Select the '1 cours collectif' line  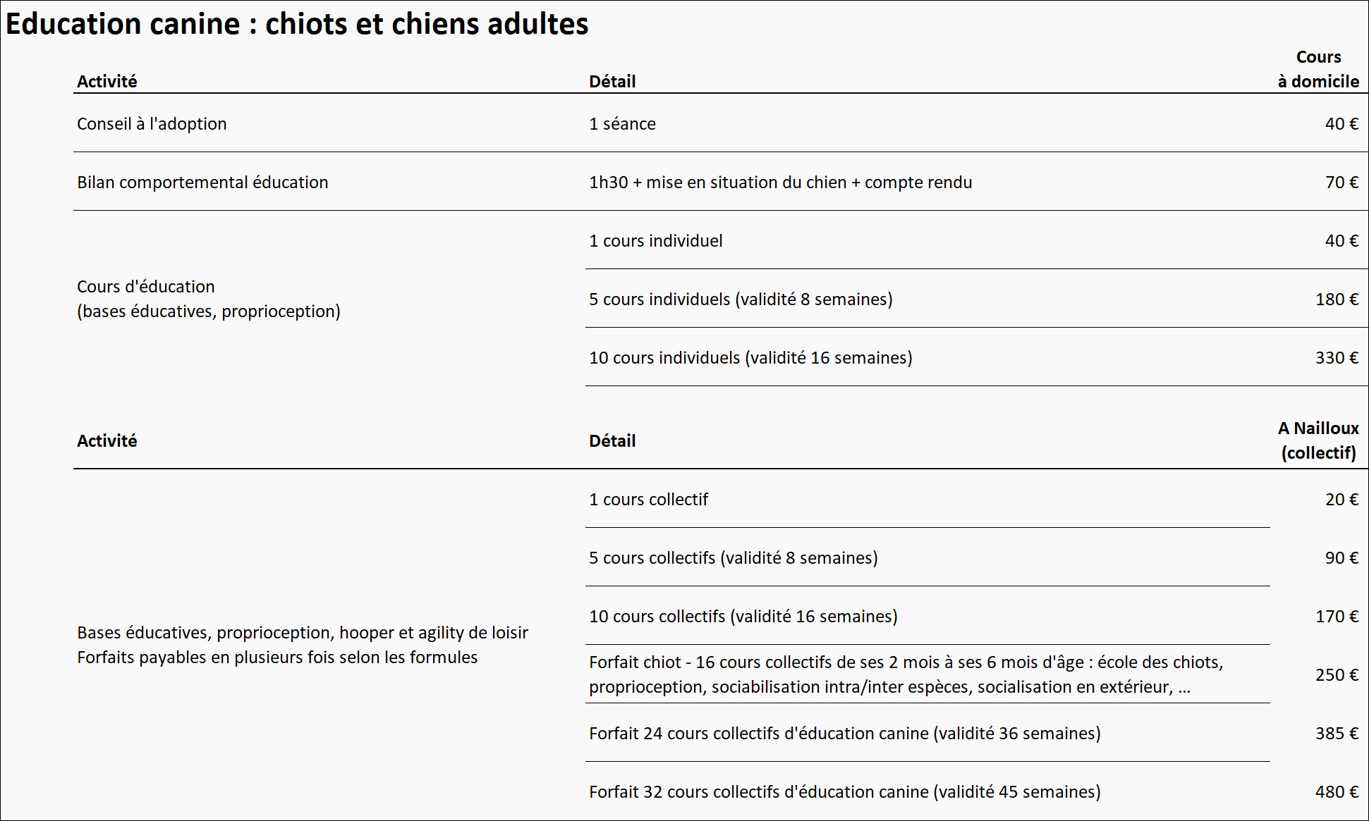648,500
